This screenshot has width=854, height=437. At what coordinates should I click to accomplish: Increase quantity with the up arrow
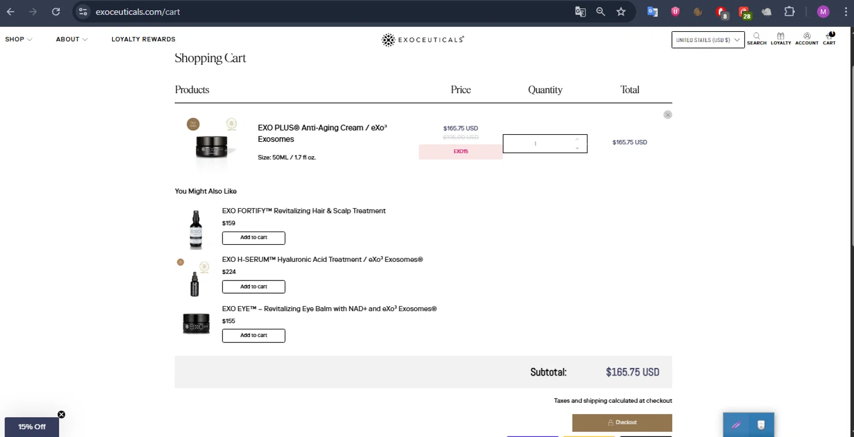pos(577,139)
